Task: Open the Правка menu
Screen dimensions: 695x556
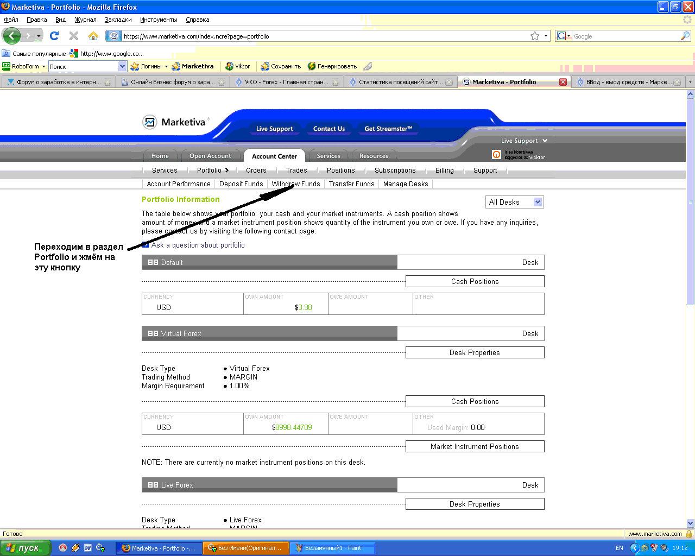Action: click(x=37, y=20)
